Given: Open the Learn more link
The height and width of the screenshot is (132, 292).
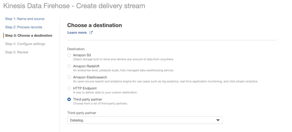Looking at the screenshot, I should (77, 33).
